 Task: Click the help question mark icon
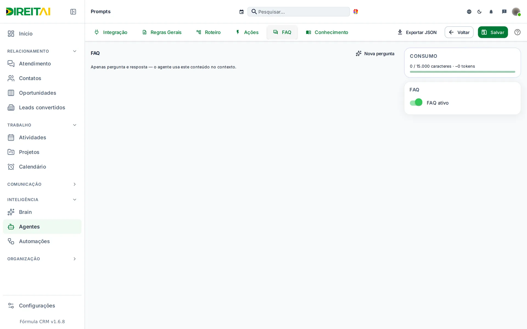click(517, 32)
